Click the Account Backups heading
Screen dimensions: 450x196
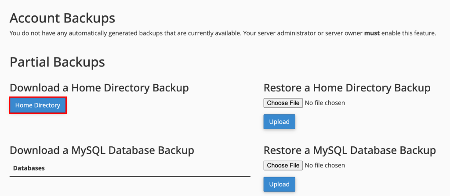pyautogui.click(x=62, y=18)
